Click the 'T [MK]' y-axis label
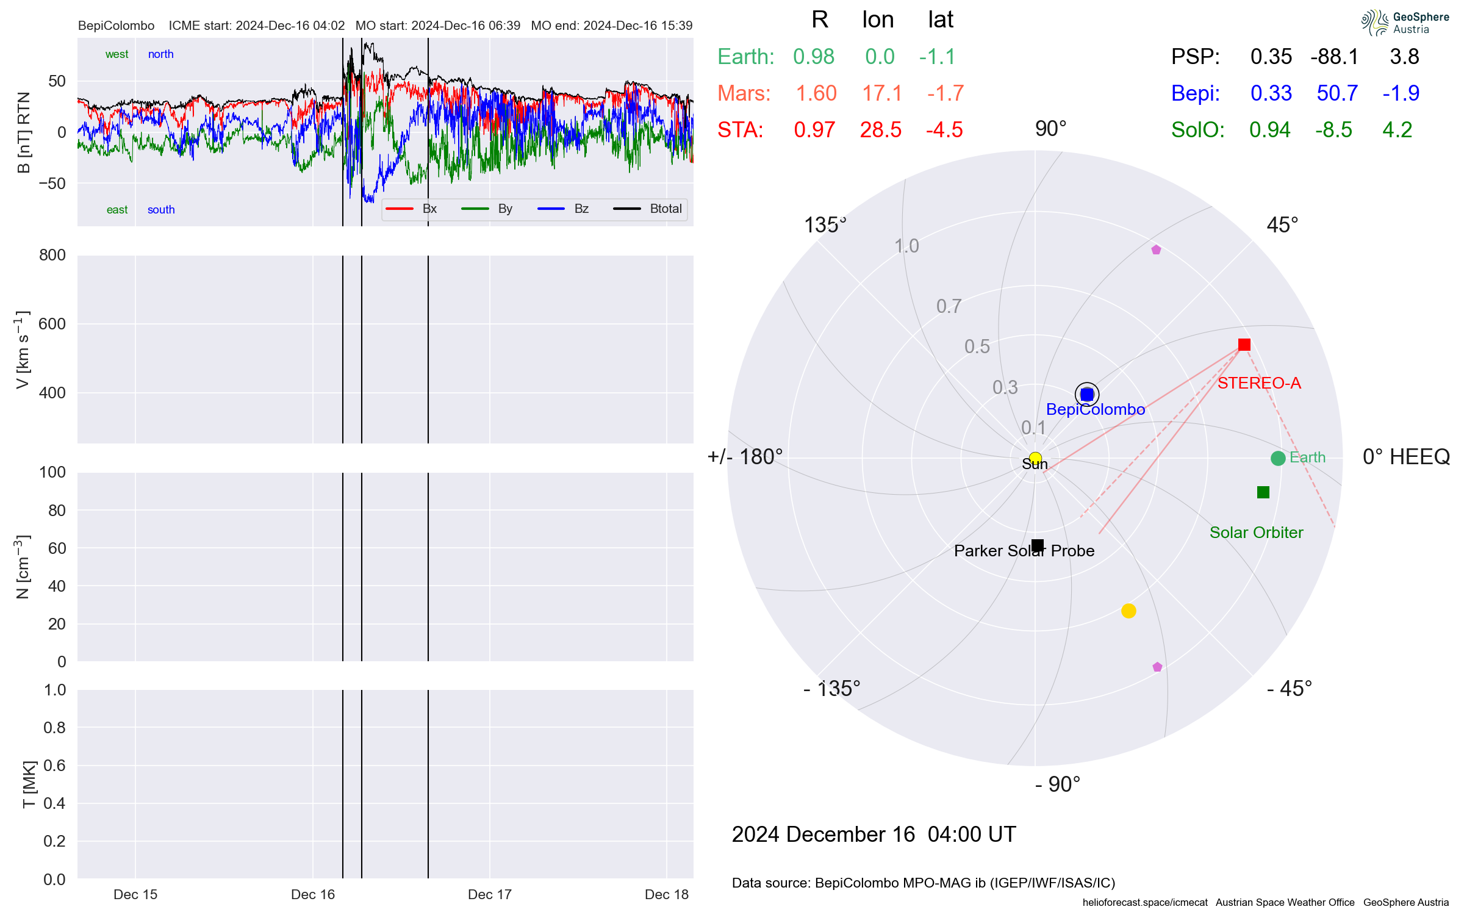Image resolution: width=1464 pixels, height=915 pixels. click(x=29, y=784)
